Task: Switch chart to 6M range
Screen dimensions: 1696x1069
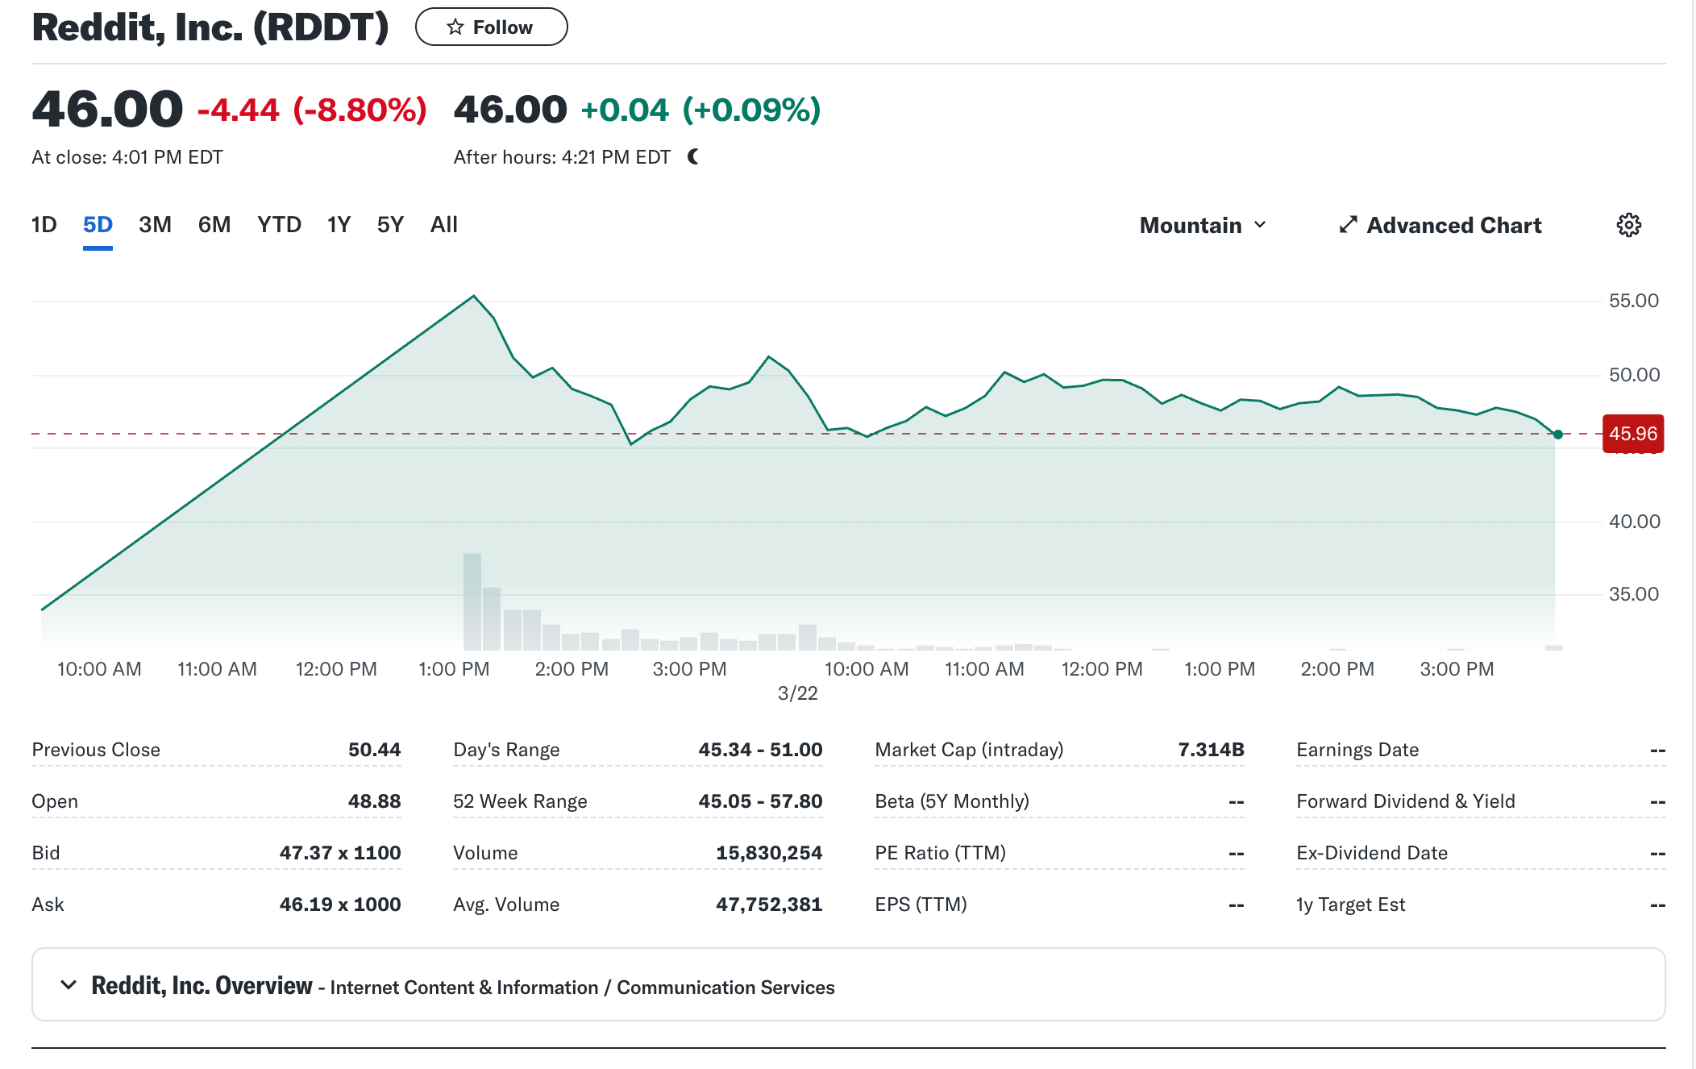Action: 214,224
